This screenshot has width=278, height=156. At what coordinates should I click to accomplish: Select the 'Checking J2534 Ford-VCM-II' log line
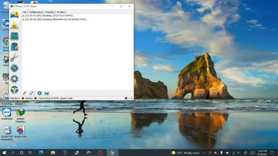point(48,16)
